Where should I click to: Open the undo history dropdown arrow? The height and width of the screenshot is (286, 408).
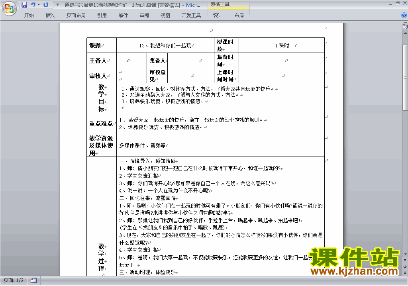[39, 5]
